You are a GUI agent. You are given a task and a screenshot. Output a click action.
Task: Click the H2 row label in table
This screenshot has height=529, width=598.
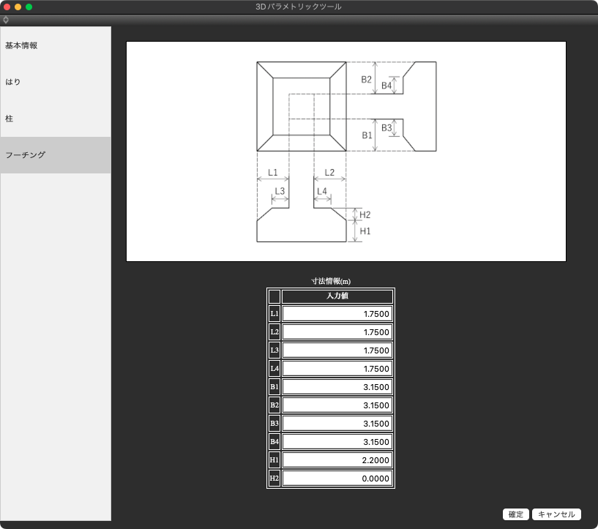[274, 479]
